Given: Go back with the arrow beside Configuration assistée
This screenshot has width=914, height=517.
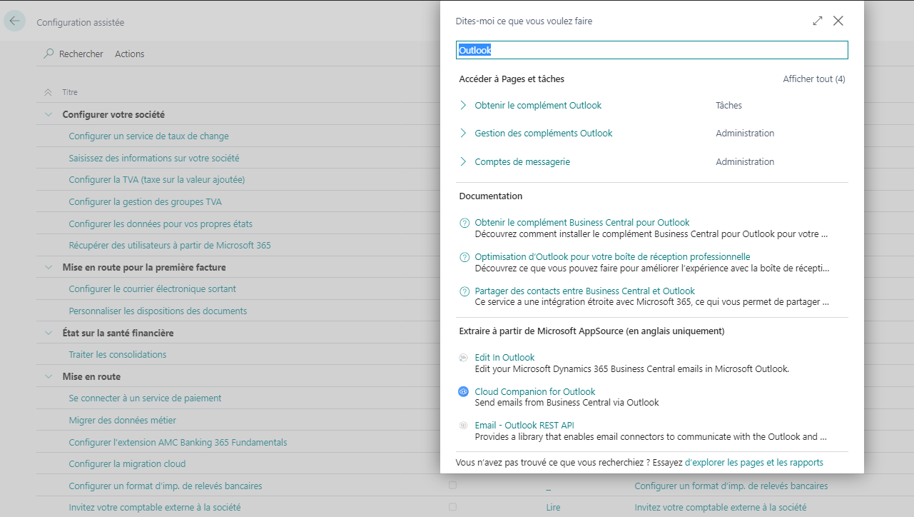Looking at the screenshot, I should pyautogui.click(x=14, y=21).
